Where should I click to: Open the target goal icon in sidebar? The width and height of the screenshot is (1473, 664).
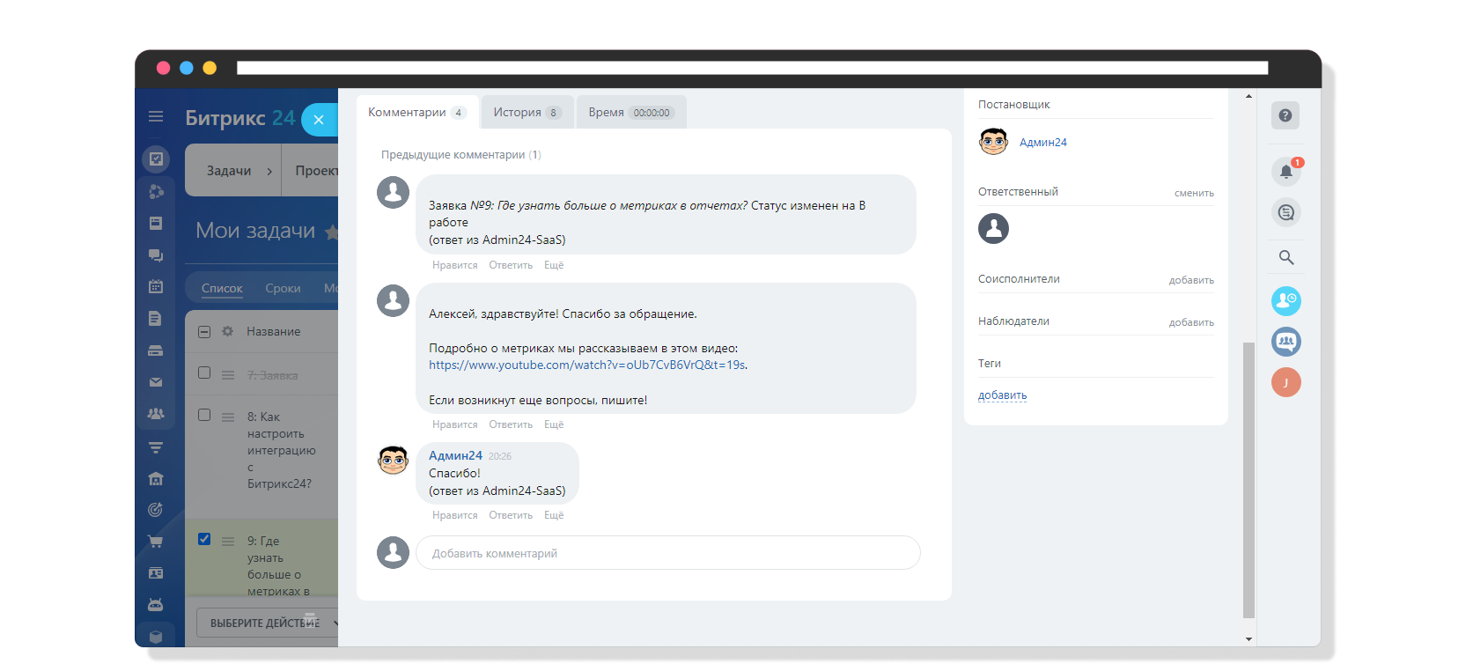point(156,510)
